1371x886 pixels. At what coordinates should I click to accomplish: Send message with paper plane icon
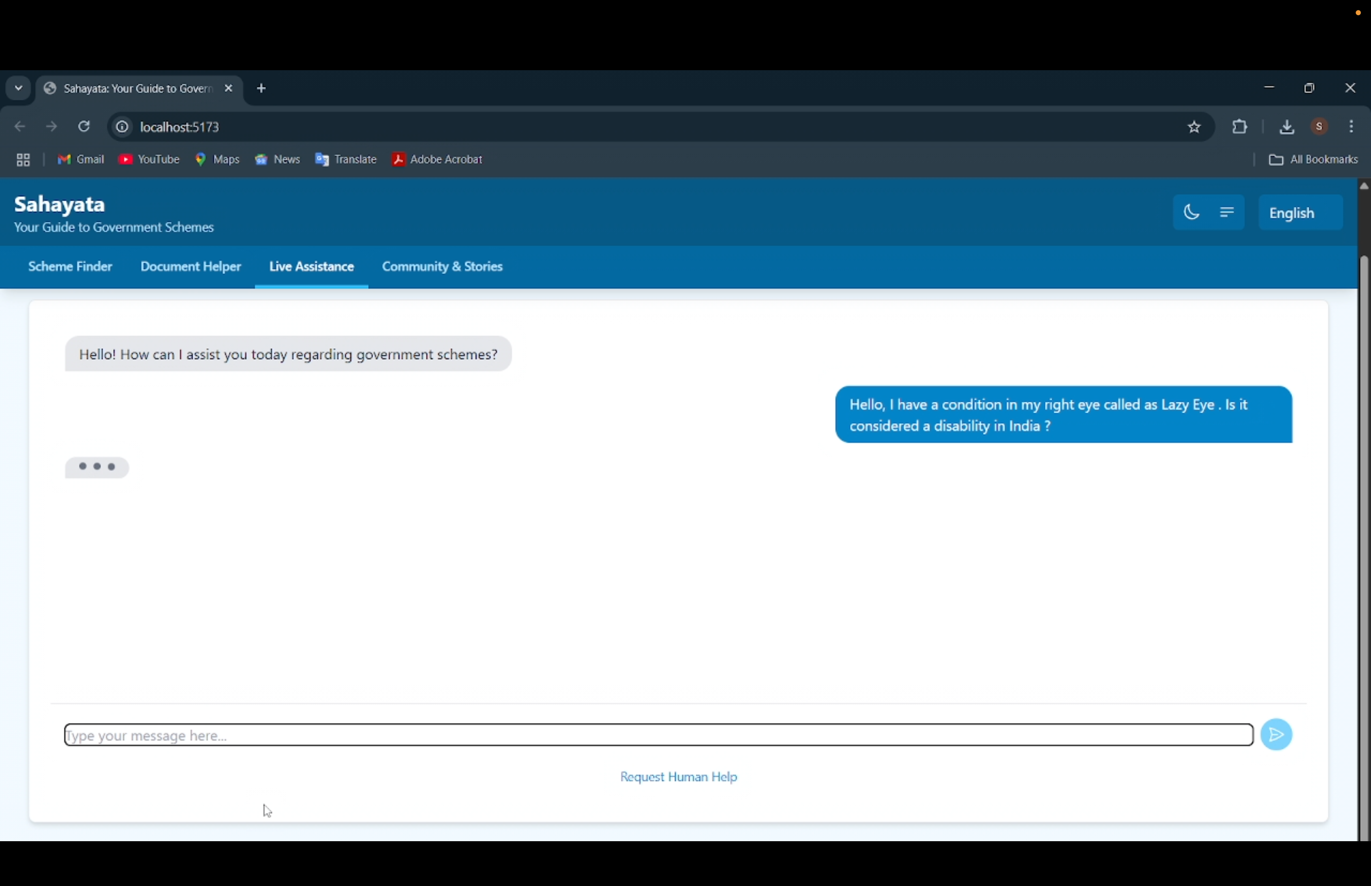1275,734
